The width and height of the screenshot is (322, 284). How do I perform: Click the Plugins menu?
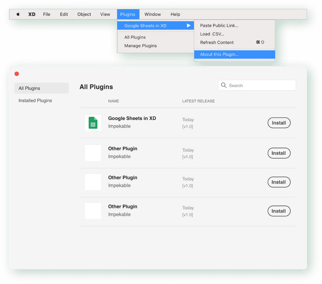coord(128,14)
